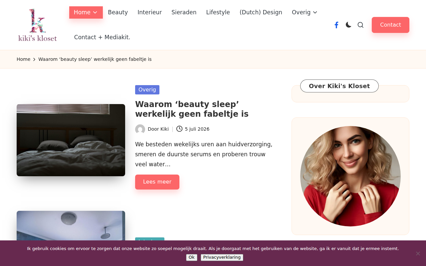Open the search magnifier icon

click(x=360, y=25)
